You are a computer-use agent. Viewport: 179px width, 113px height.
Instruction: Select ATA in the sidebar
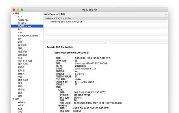20,17
